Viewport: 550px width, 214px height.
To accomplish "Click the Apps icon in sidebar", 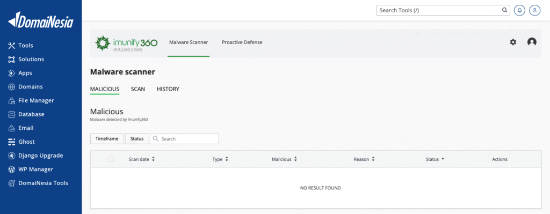I will coord(12,73).
